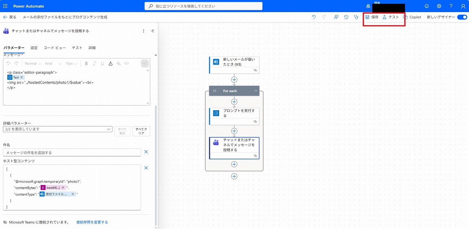The image size is (469, 229).
Task: Open the version history clock icon
Action: [x=346, y=17]
